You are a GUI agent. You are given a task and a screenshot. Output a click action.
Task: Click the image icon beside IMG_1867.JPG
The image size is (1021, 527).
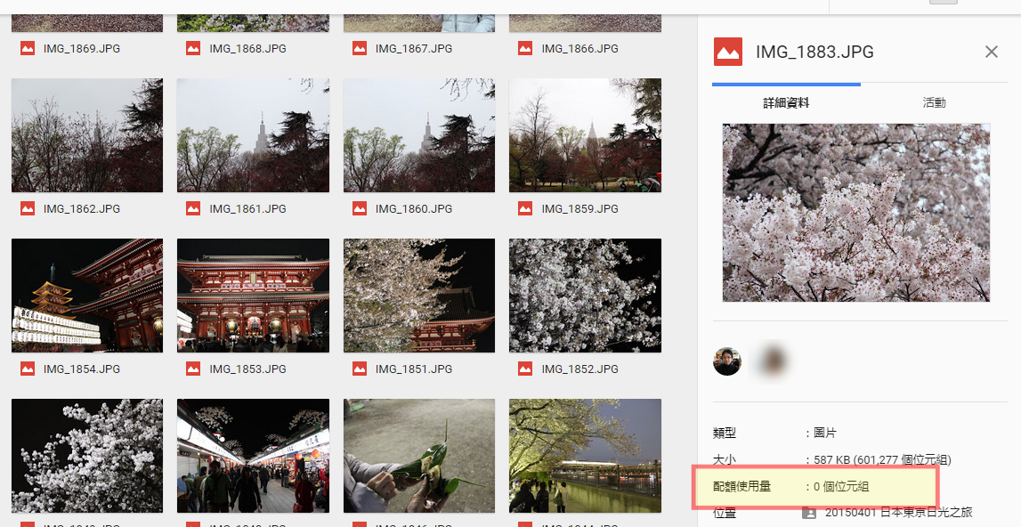[360, 48]
